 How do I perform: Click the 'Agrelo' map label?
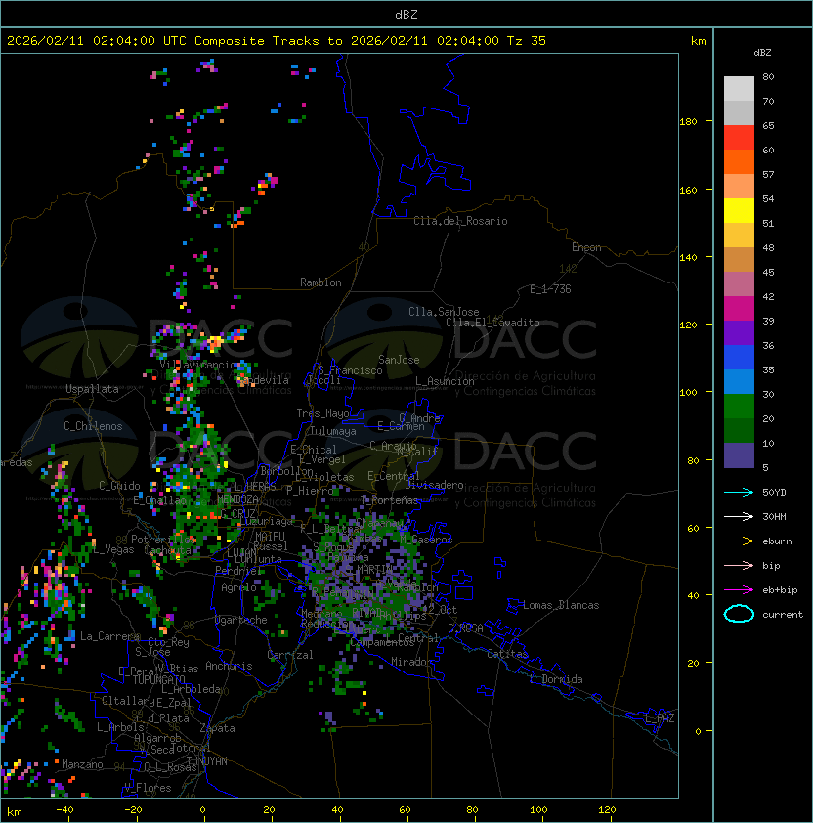[238, 587]
